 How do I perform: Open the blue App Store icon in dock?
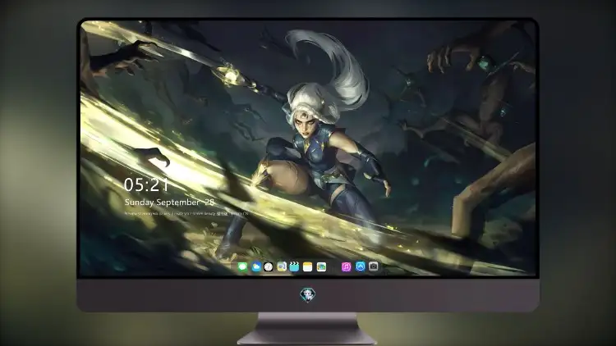click(361, 266)
